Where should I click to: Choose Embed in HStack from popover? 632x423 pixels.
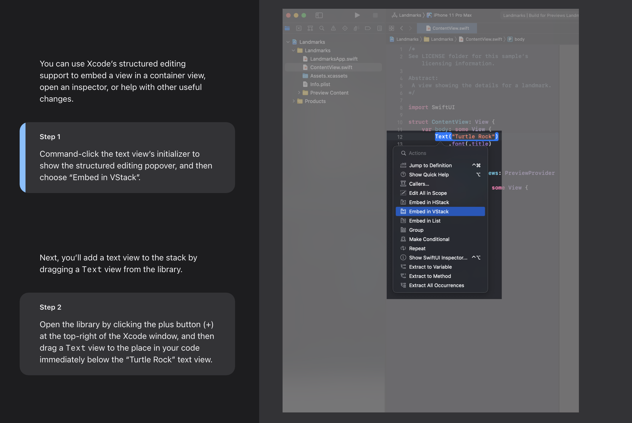[x=429, y=202]
